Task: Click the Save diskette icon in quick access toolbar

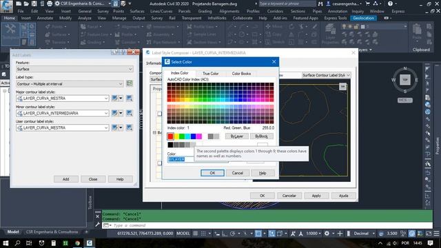Action: click(34, 3)
